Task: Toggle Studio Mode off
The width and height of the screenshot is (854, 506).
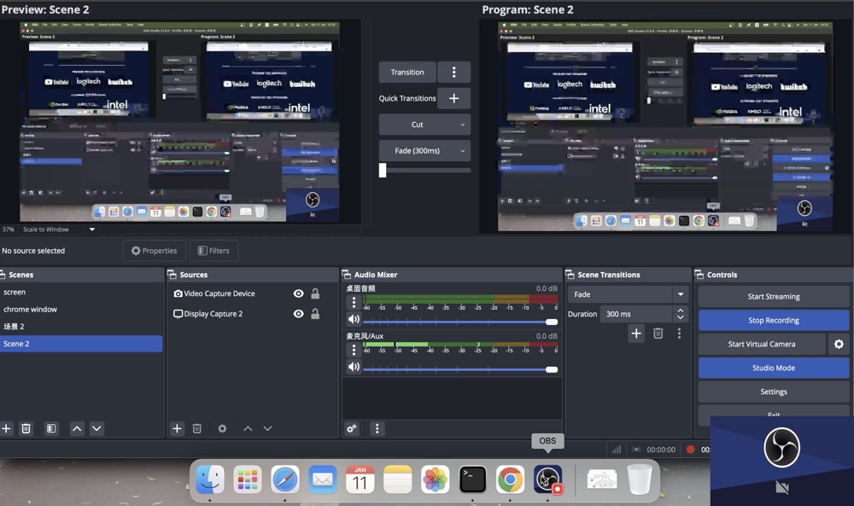Action: tap(774, 368)
